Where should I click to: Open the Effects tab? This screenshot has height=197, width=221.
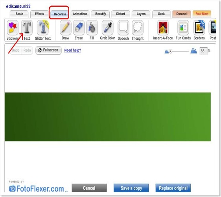[39, 14]
